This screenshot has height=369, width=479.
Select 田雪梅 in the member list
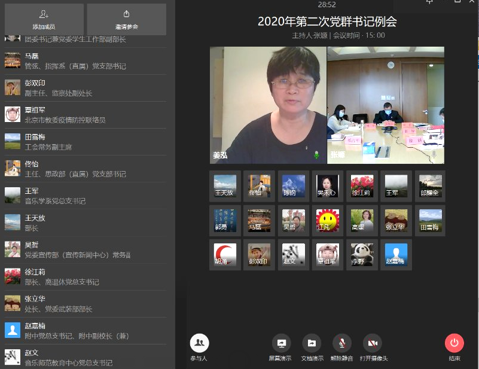tap(86, 142)
